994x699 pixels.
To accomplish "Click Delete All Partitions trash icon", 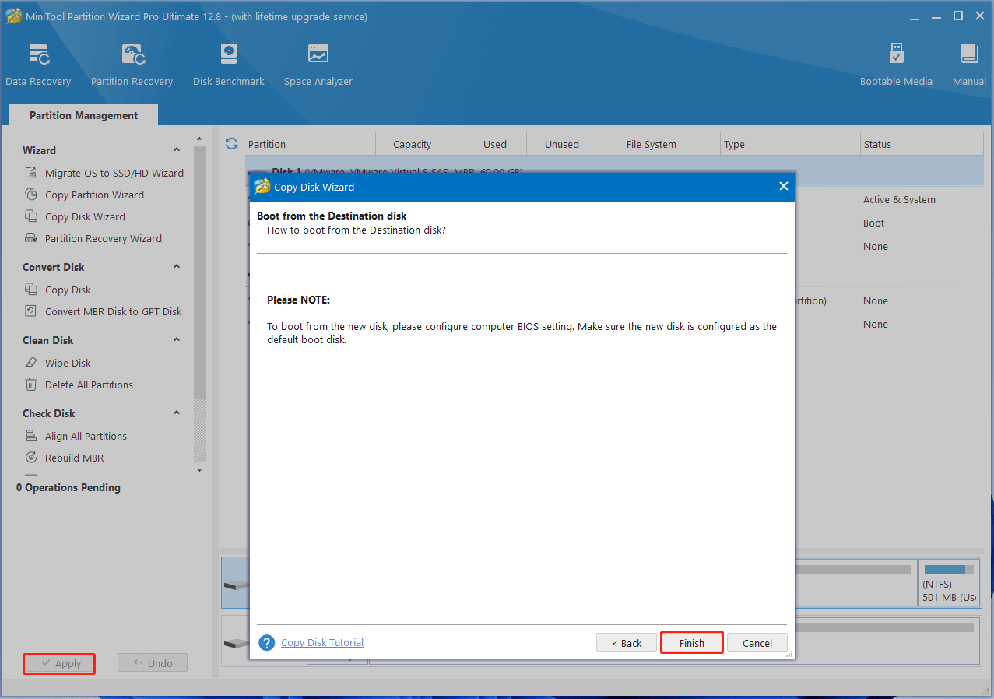I will pos(31,385).
